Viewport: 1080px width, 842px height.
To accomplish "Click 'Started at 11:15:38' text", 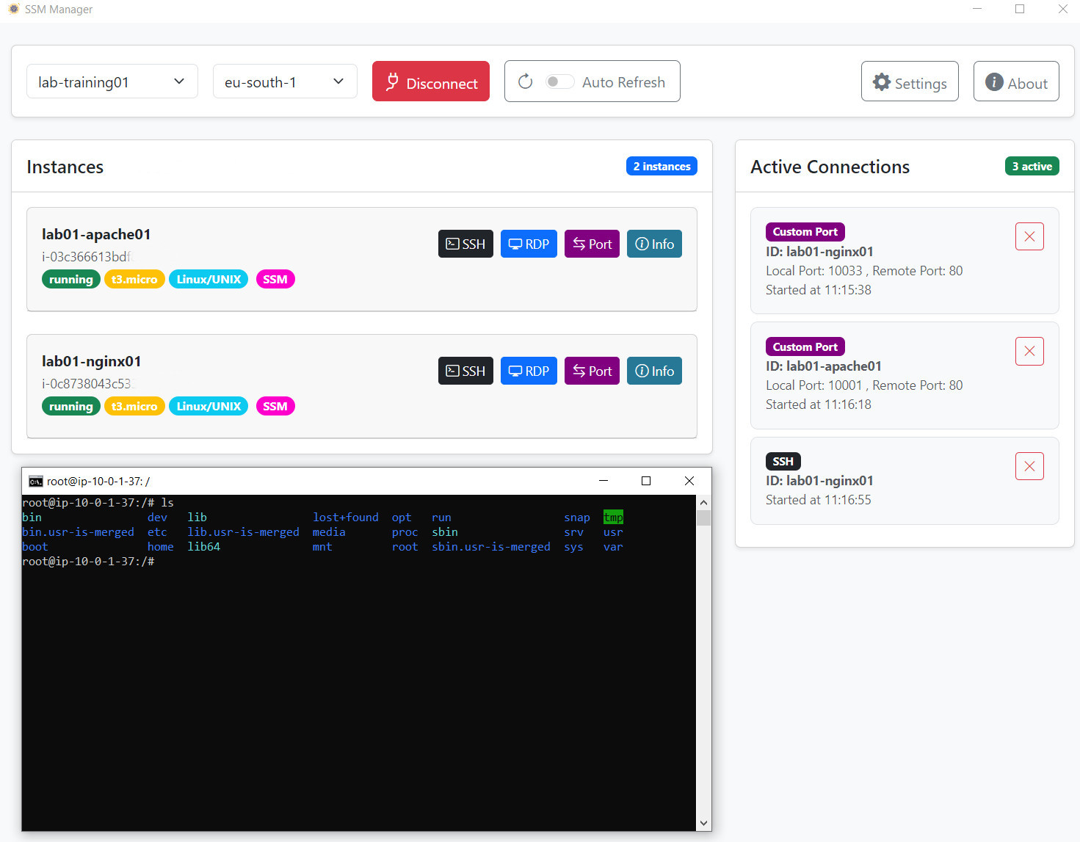I will (819, 290).
